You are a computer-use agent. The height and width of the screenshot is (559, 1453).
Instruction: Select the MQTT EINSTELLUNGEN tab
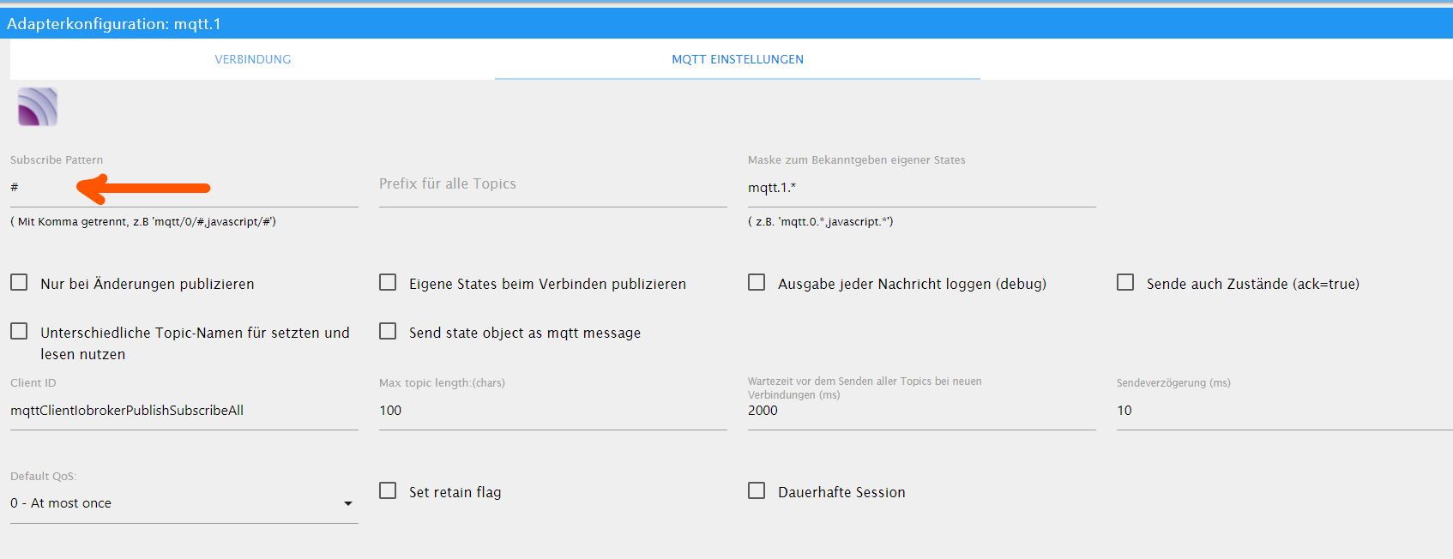pos(738,59)
